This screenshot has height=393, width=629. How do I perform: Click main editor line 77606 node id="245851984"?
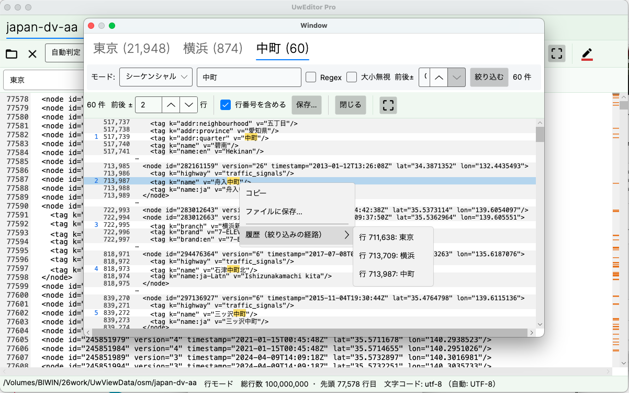pos(266,348)
